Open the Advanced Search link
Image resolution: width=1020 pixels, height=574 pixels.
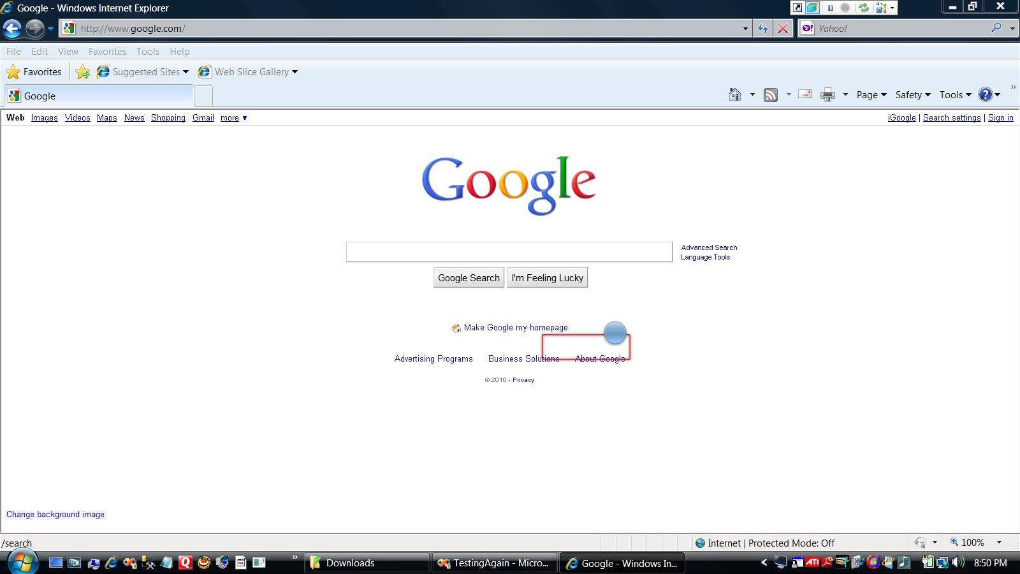[x=709, y=247]
